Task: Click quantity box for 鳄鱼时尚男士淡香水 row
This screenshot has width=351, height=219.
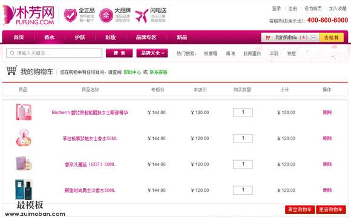Action: click(x=243, y=190)
